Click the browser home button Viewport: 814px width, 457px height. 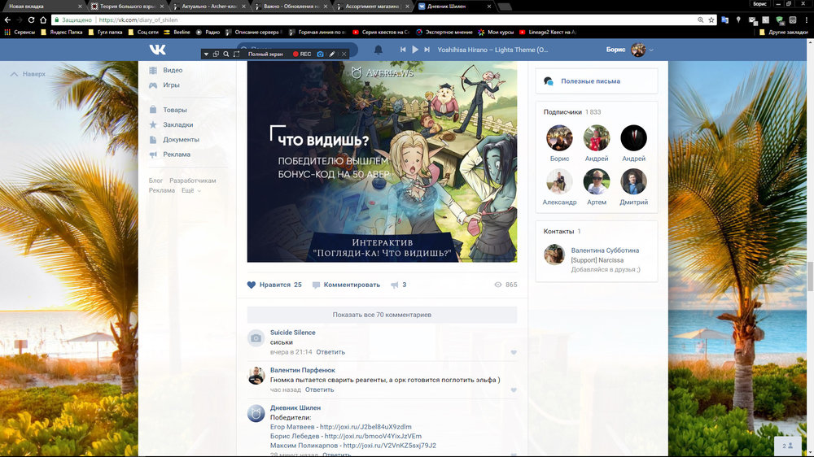(x=43, y=20)
